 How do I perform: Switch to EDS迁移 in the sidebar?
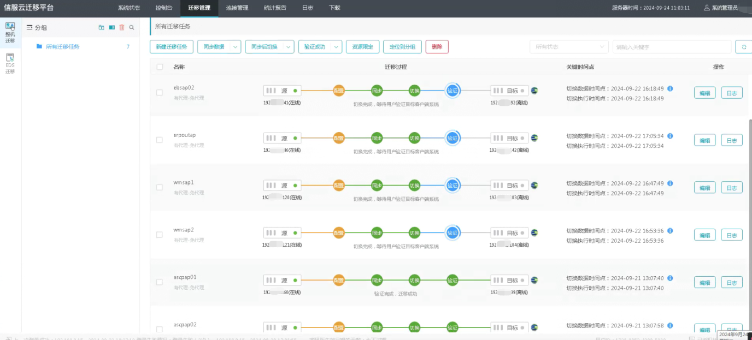click(10, 63)
